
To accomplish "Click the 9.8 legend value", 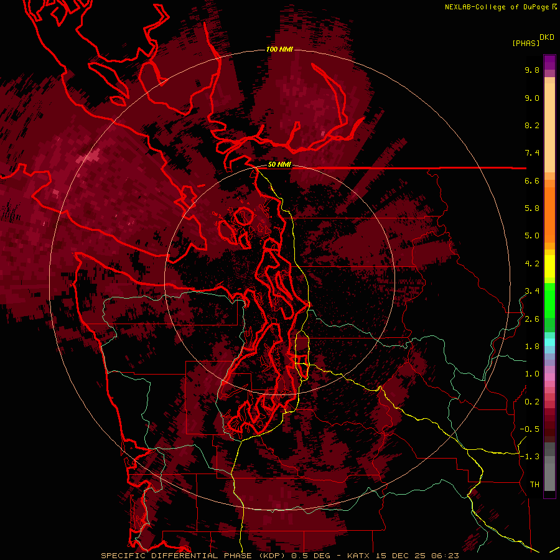I will (x=532, y=70).
